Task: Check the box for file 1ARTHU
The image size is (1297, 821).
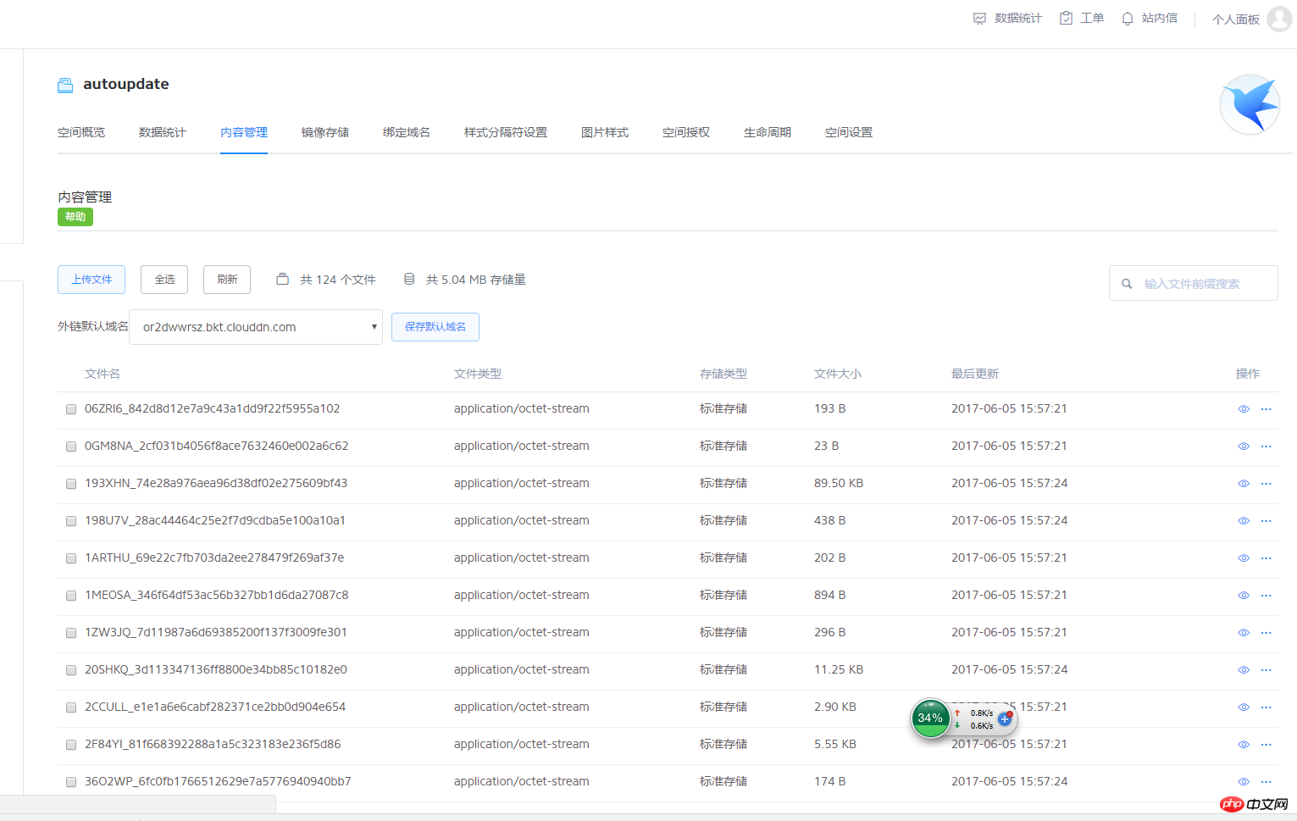Action: click(71, 558)
